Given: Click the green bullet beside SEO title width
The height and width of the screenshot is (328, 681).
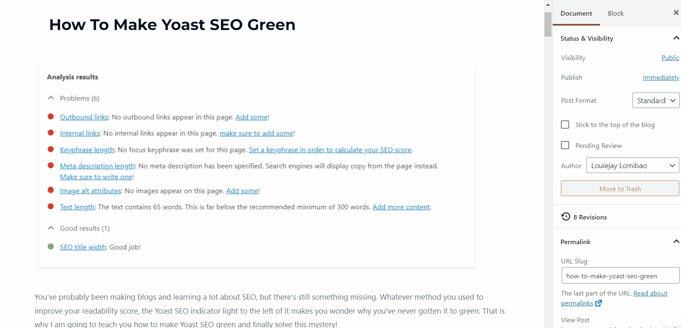Looking at the screenshot, I should (51, 247).
